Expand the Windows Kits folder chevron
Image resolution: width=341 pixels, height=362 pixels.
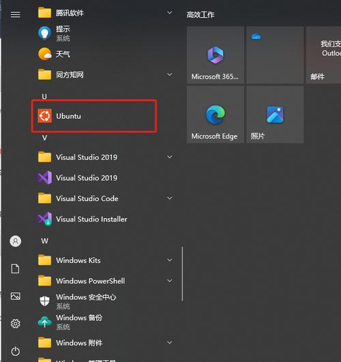pos(170,260)
